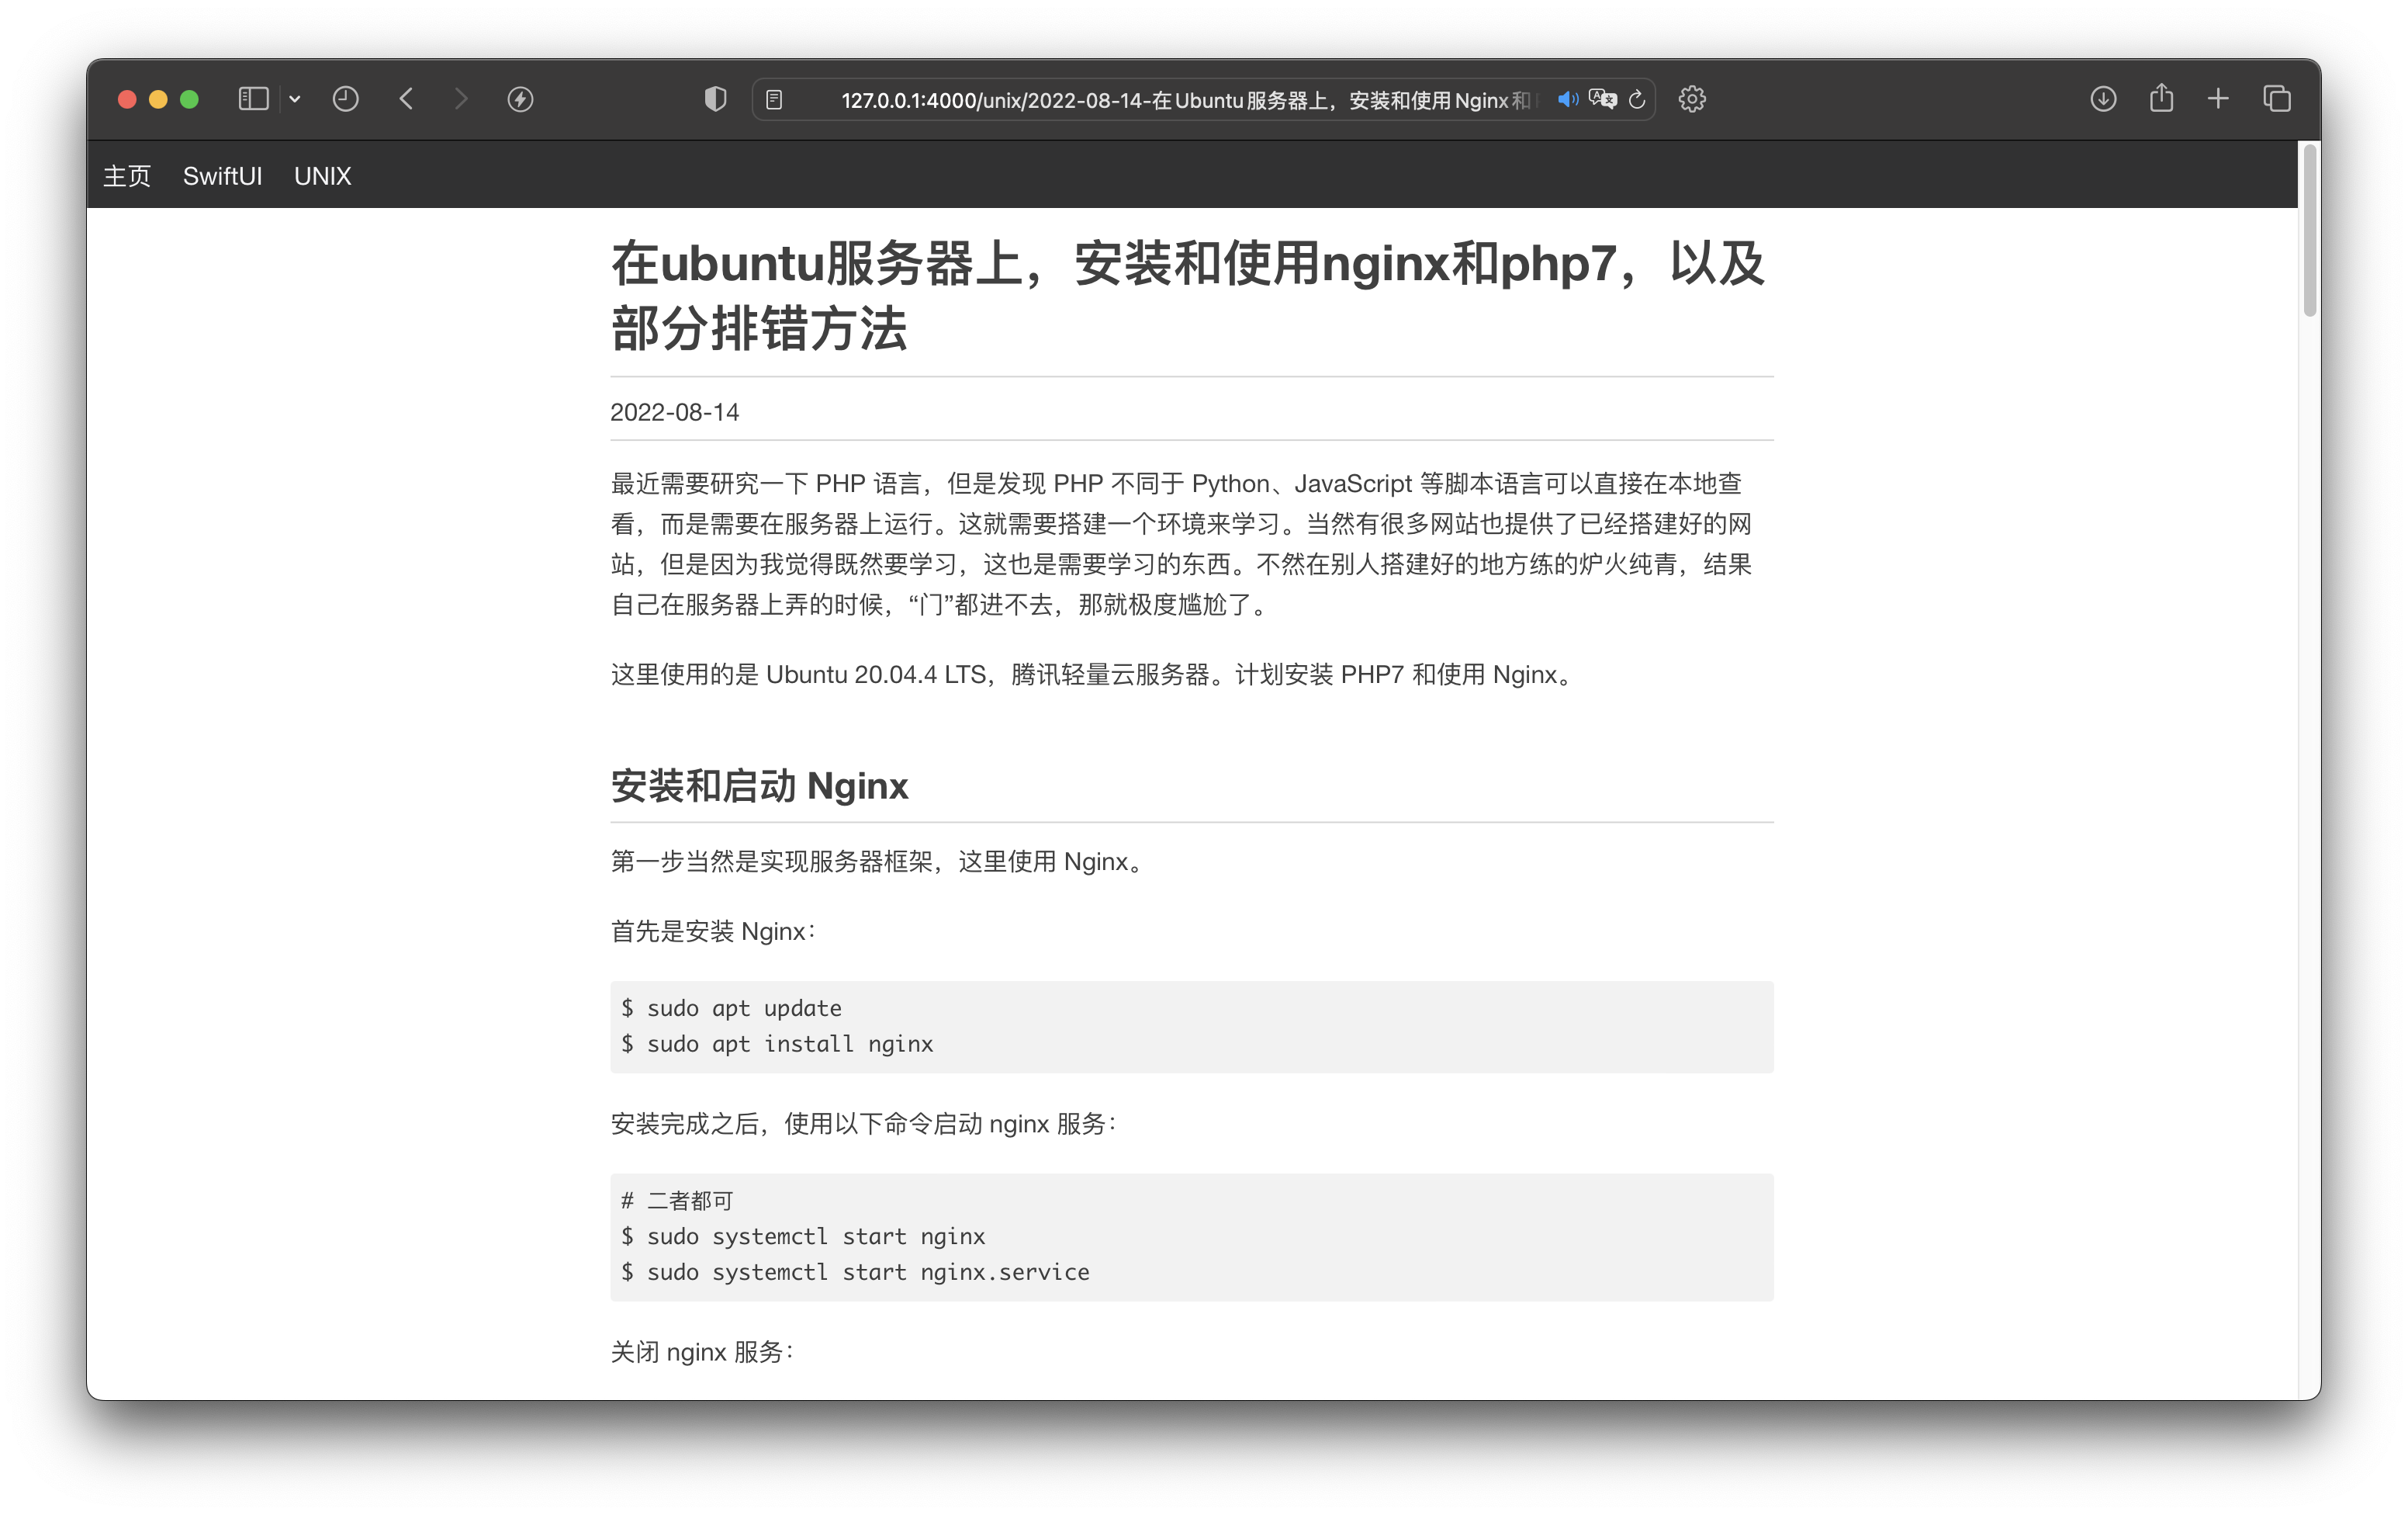Go forward with the right arrow
Screen dimensions: 2408x1515
click(461, 99)
